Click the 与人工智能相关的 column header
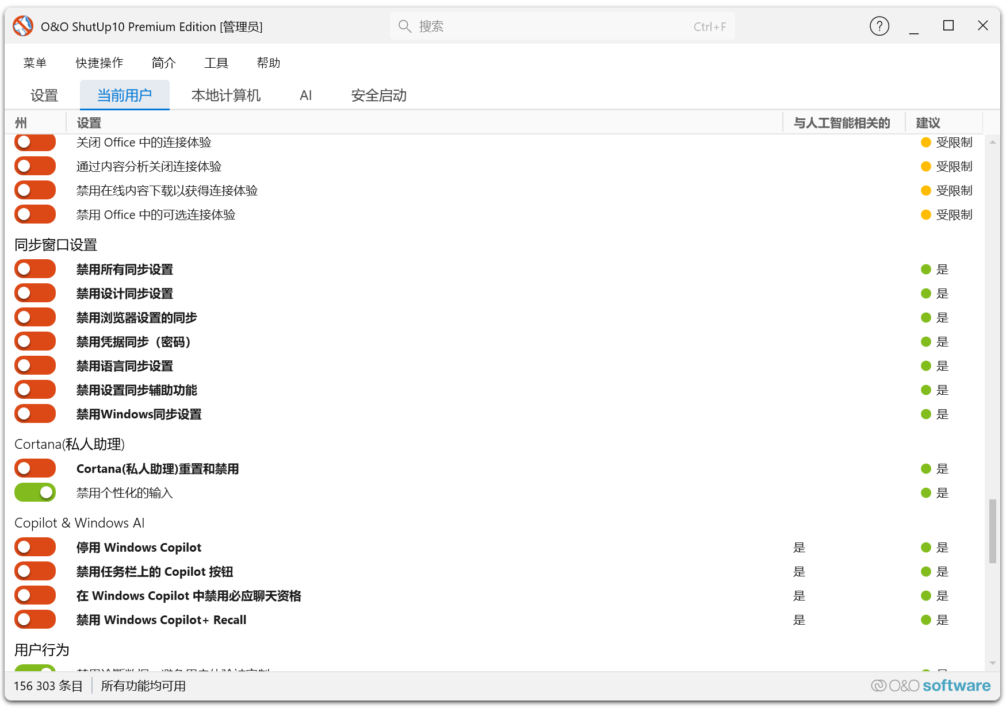Screen dimensions: 1006x712 click(x=844, y=122)
